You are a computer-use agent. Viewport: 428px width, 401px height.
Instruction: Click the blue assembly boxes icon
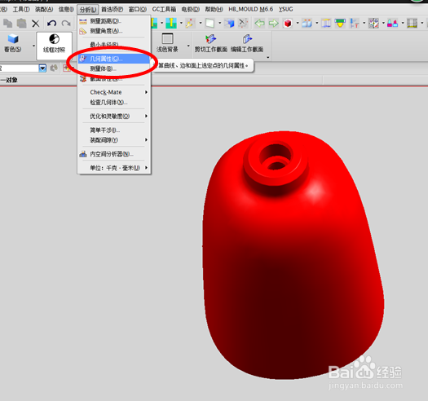pos(307,23)
